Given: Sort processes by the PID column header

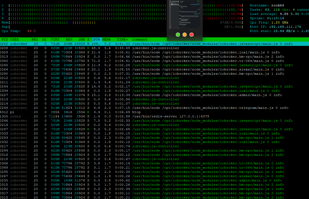Looking at the screenshot, I should click(5, 39).
